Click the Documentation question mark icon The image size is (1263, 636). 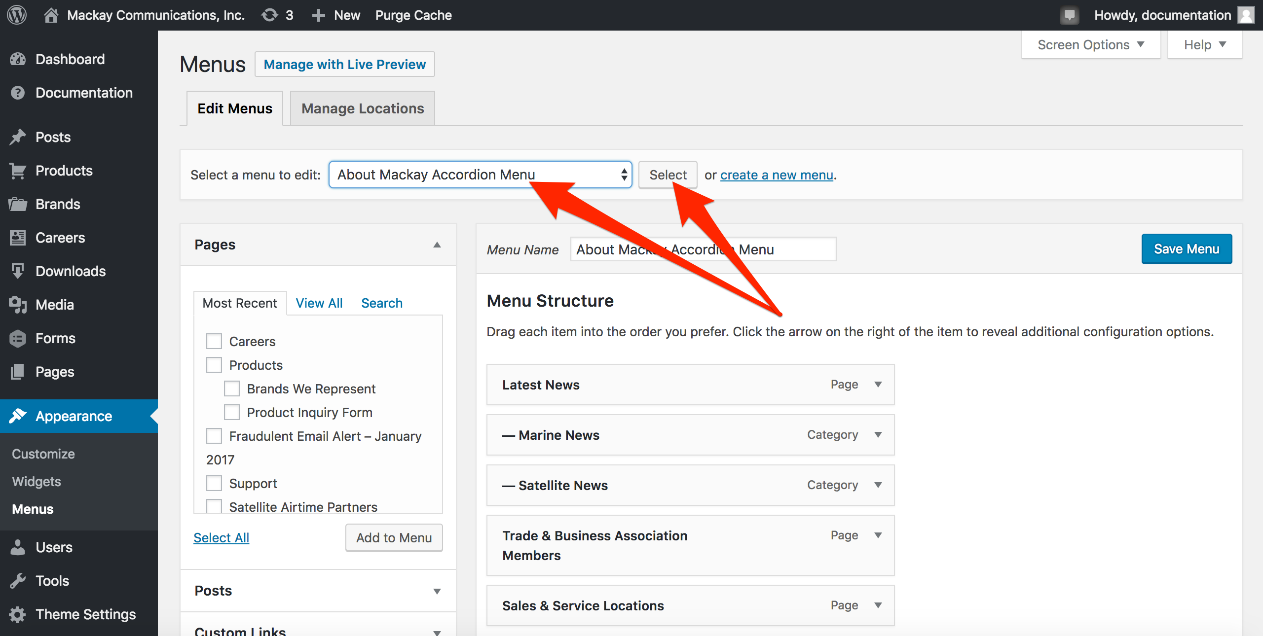pyautogui.click(x=18, y=93)
